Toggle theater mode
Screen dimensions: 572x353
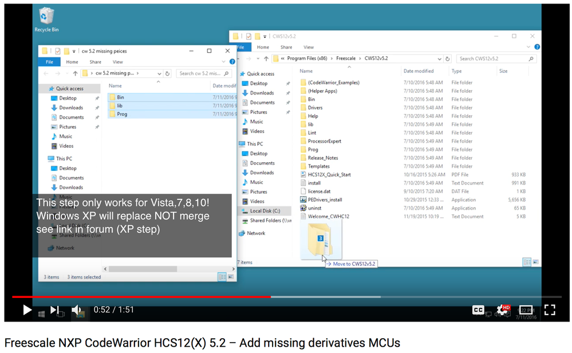526,310
